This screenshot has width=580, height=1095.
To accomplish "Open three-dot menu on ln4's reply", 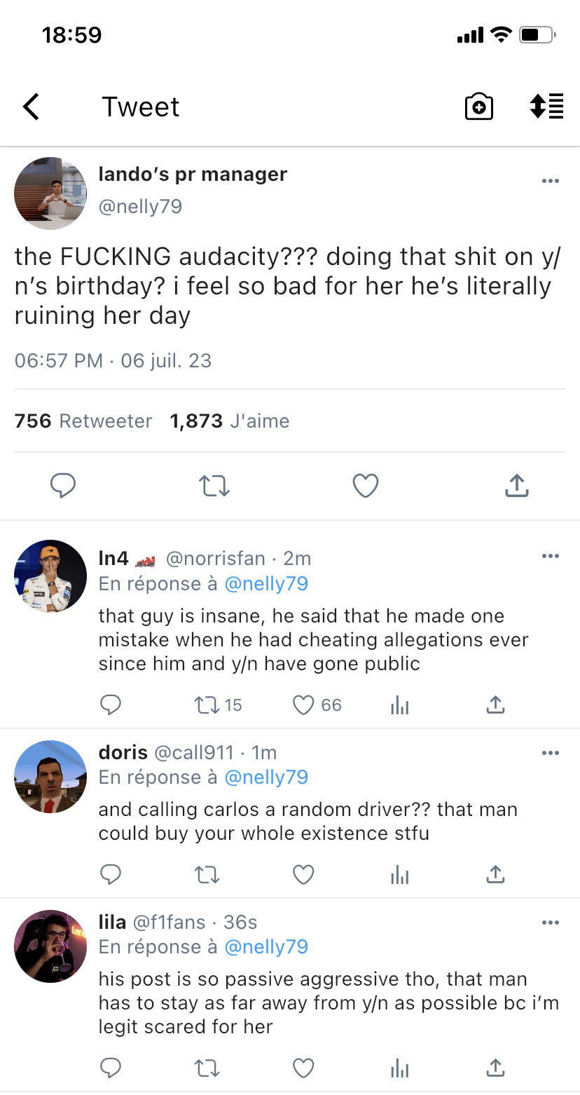I will click(551, 557).
